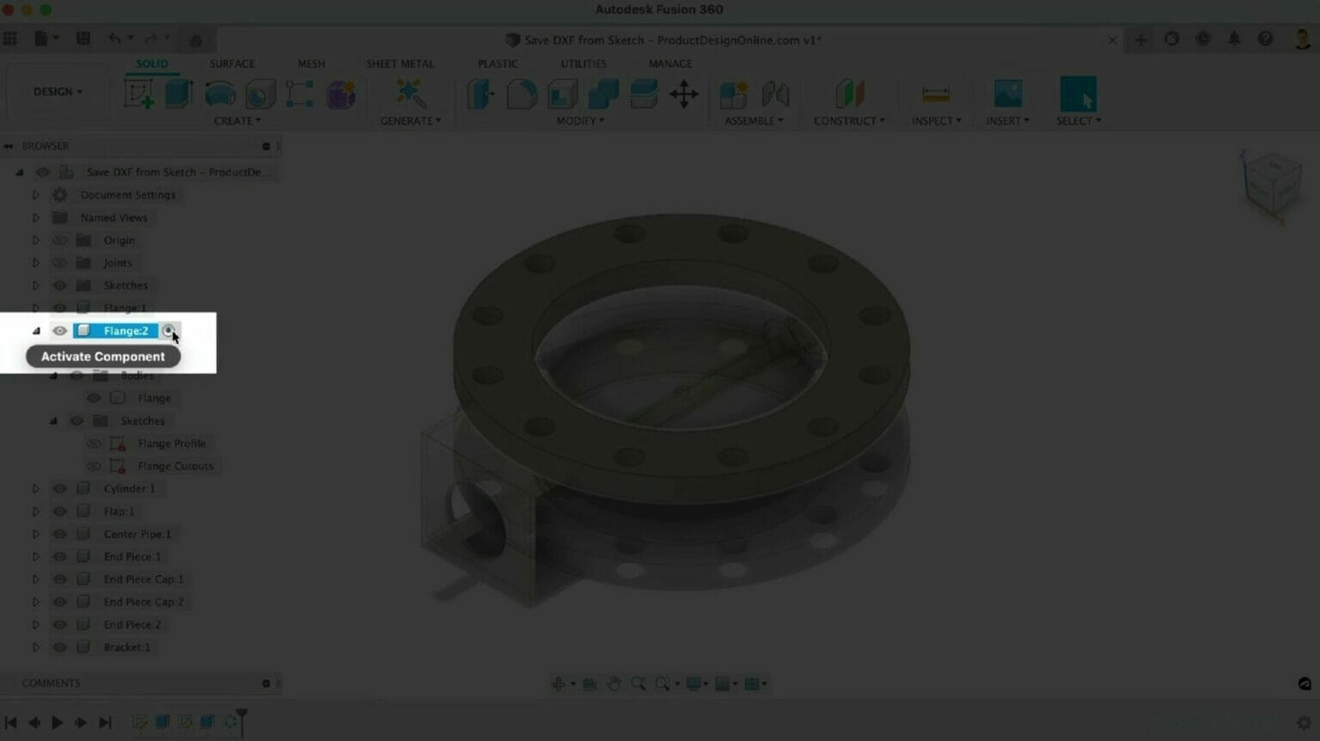Image resolution: width=1320 pixels, height=741 pixels.
Task: Open the Insert image icon
Action: [1006, 94]
